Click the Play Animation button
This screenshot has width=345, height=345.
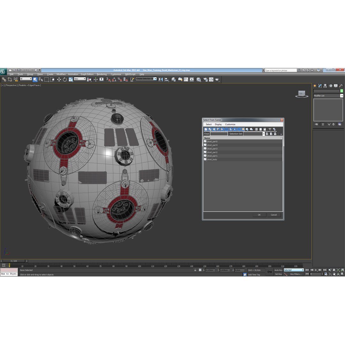(x=316, y=270)
